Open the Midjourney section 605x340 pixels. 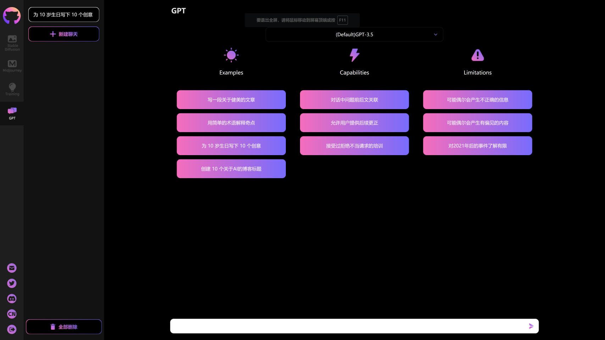[x=12, y=66]
